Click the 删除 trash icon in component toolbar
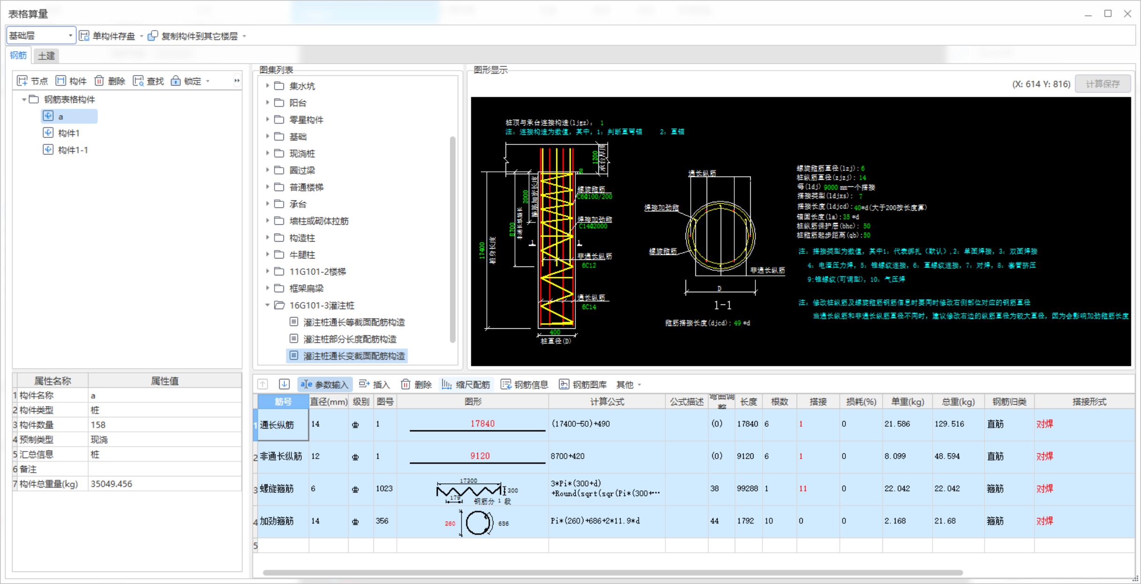This screenshot has width=1141, height=584. [x=99, y=81]
